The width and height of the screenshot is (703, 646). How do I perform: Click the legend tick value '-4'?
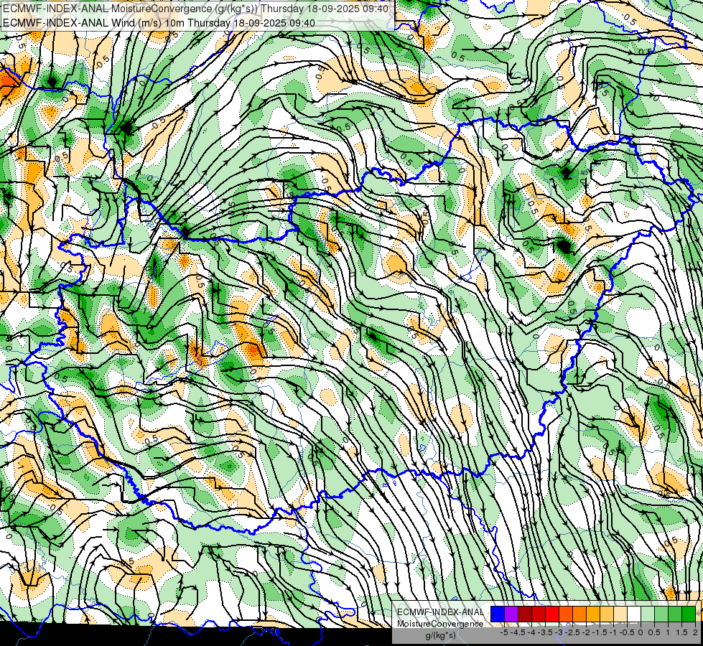point(531,632)
